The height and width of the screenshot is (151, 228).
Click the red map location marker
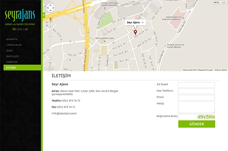[135, 33]
